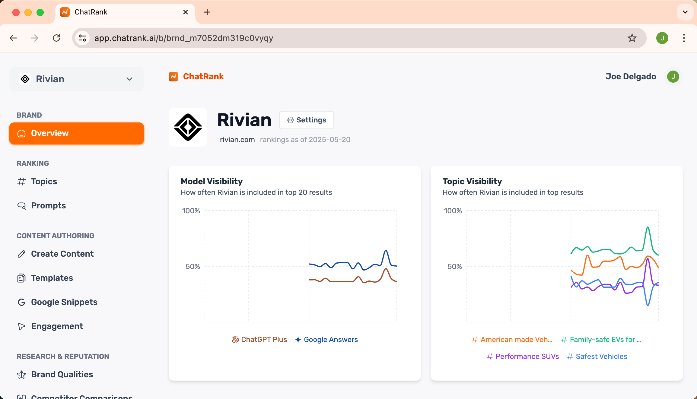Screen dimensions: 697x399
Task: Click the blue hash icon in topic legend
Action: 570,356
